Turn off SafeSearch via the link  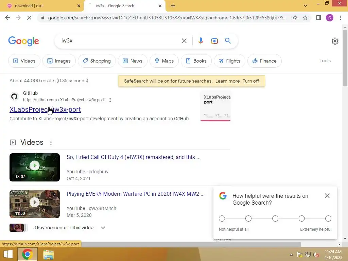(251, 81)
